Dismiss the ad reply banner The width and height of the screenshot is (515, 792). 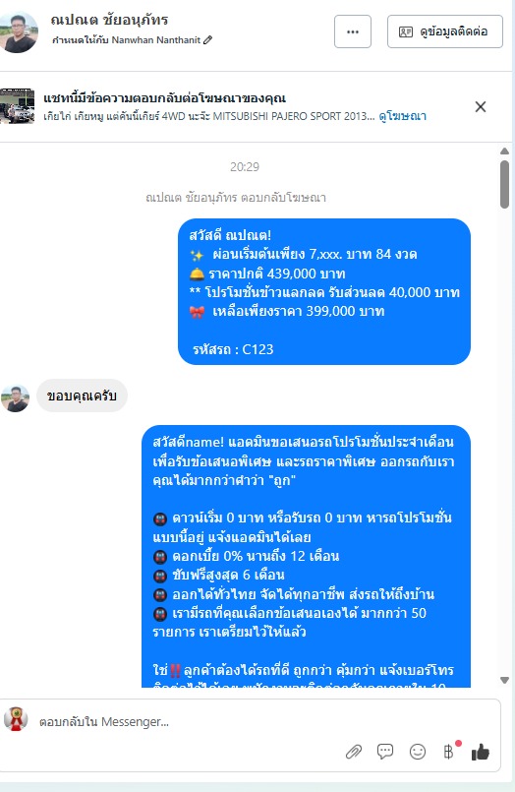click(x=481, y=106)
